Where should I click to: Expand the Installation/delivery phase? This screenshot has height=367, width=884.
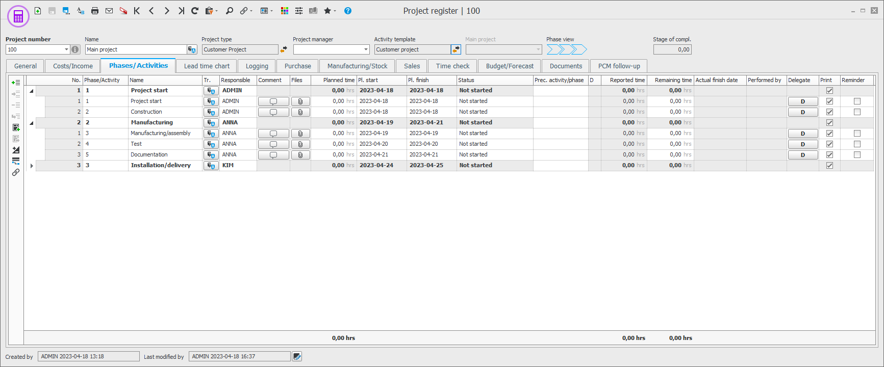[32, 166]
